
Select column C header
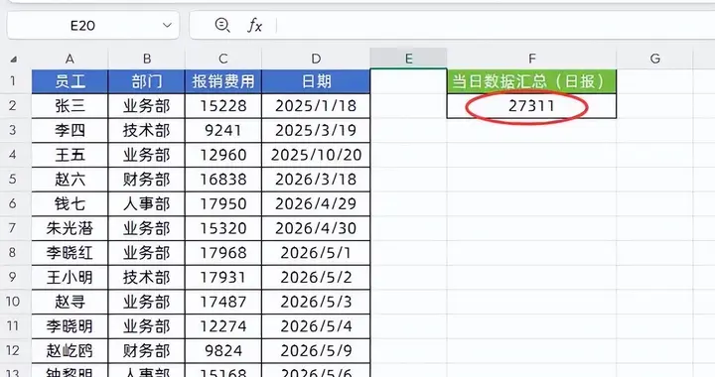(223, 59)
